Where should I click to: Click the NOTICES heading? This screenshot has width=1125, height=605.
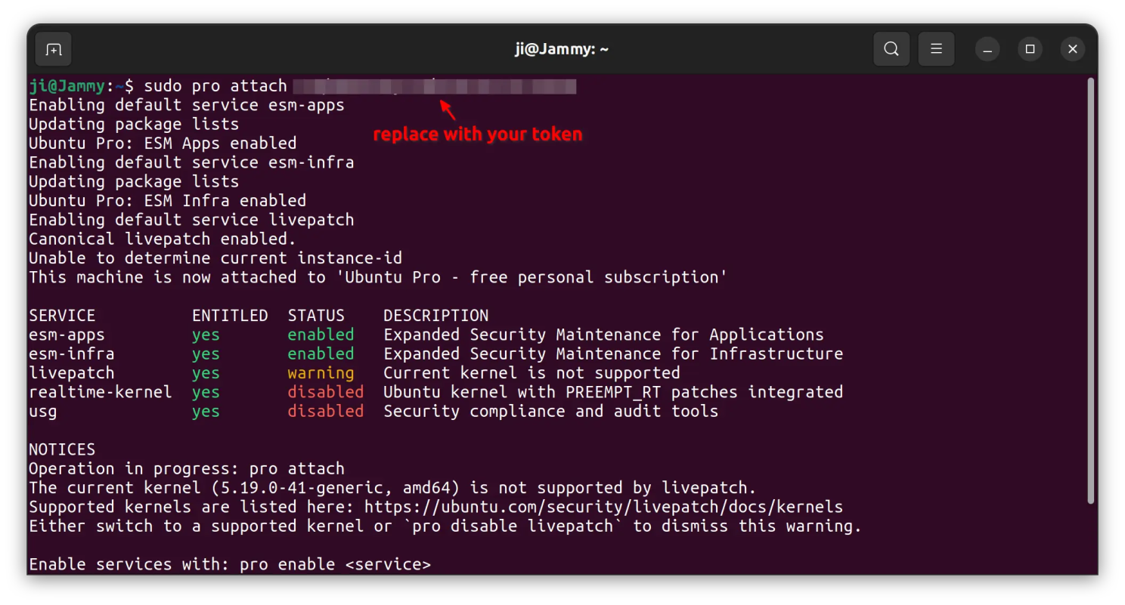point(62,449)
